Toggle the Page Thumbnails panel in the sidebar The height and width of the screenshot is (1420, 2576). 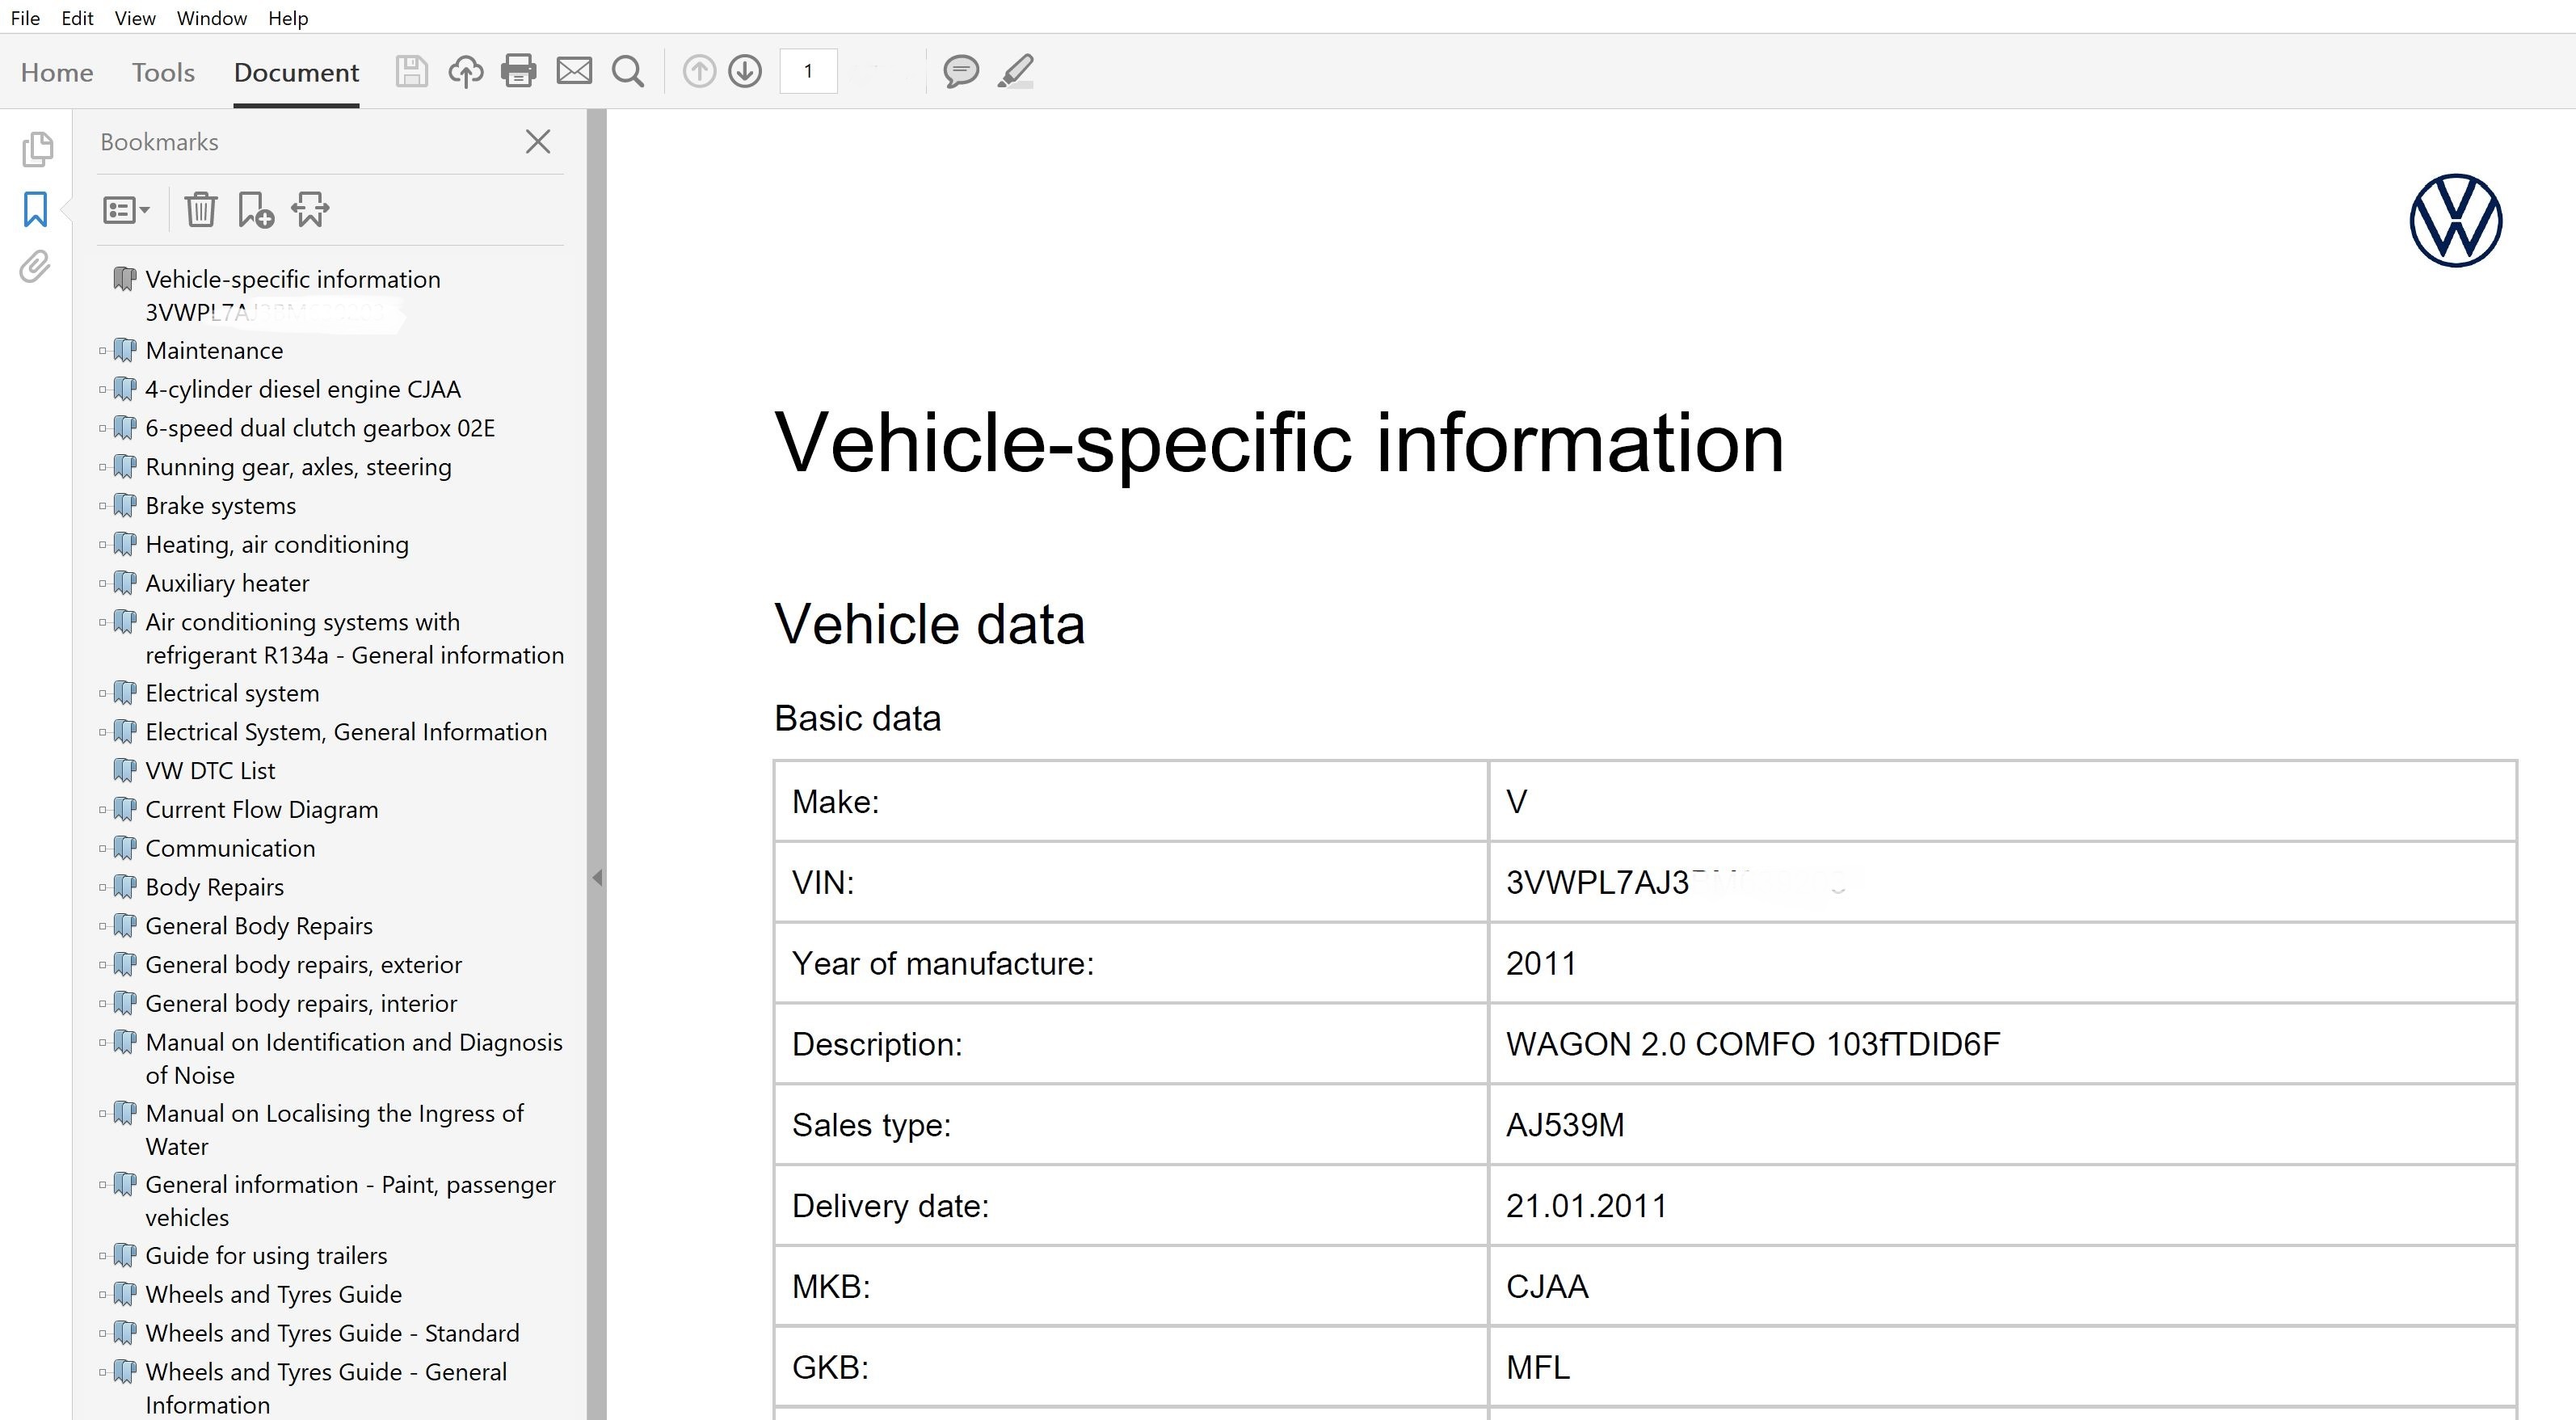coord(37,148)
